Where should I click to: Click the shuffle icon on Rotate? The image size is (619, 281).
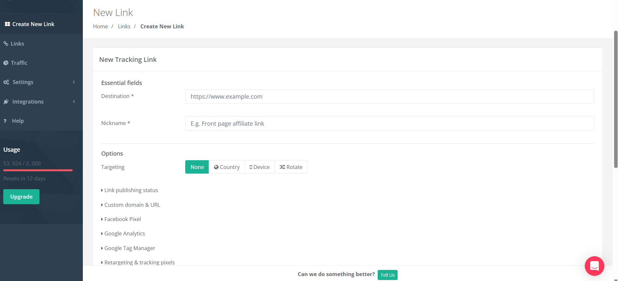coord(282,167)
